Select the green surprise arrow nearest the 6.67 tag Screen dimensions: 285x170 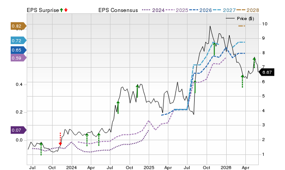tap(254, 62)
